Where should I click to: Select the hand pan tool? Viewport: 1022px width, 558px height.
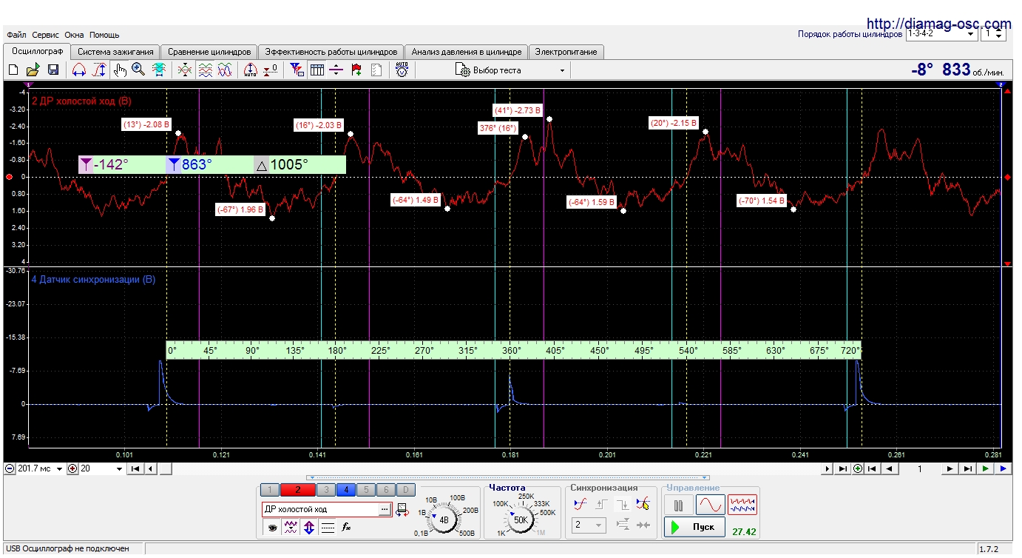click(120, 70)
